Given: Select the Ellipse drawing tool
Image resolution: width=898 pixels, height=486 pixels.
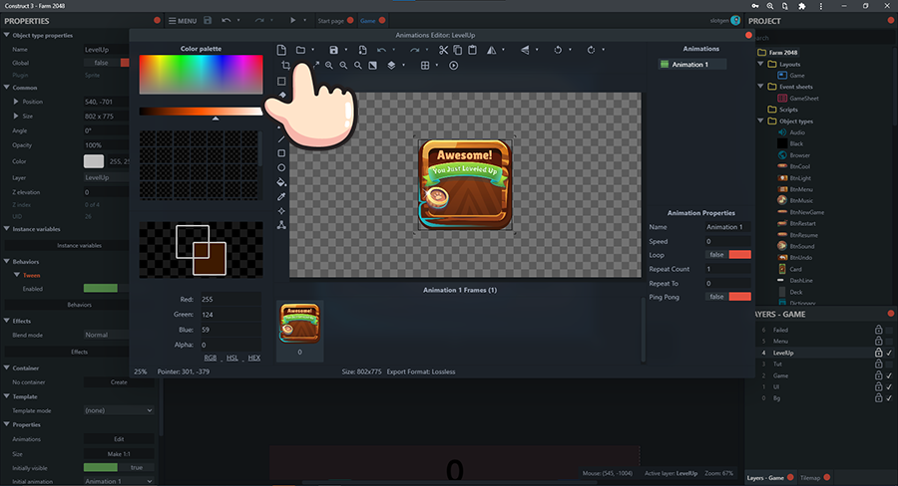Looking at the screenshot, I should [x=281, y=167].
